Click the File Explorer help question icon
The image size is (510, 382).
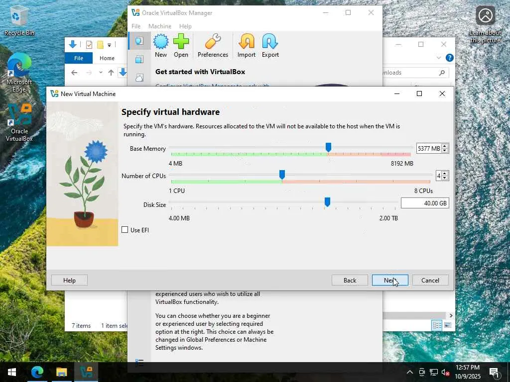point(450,58)
